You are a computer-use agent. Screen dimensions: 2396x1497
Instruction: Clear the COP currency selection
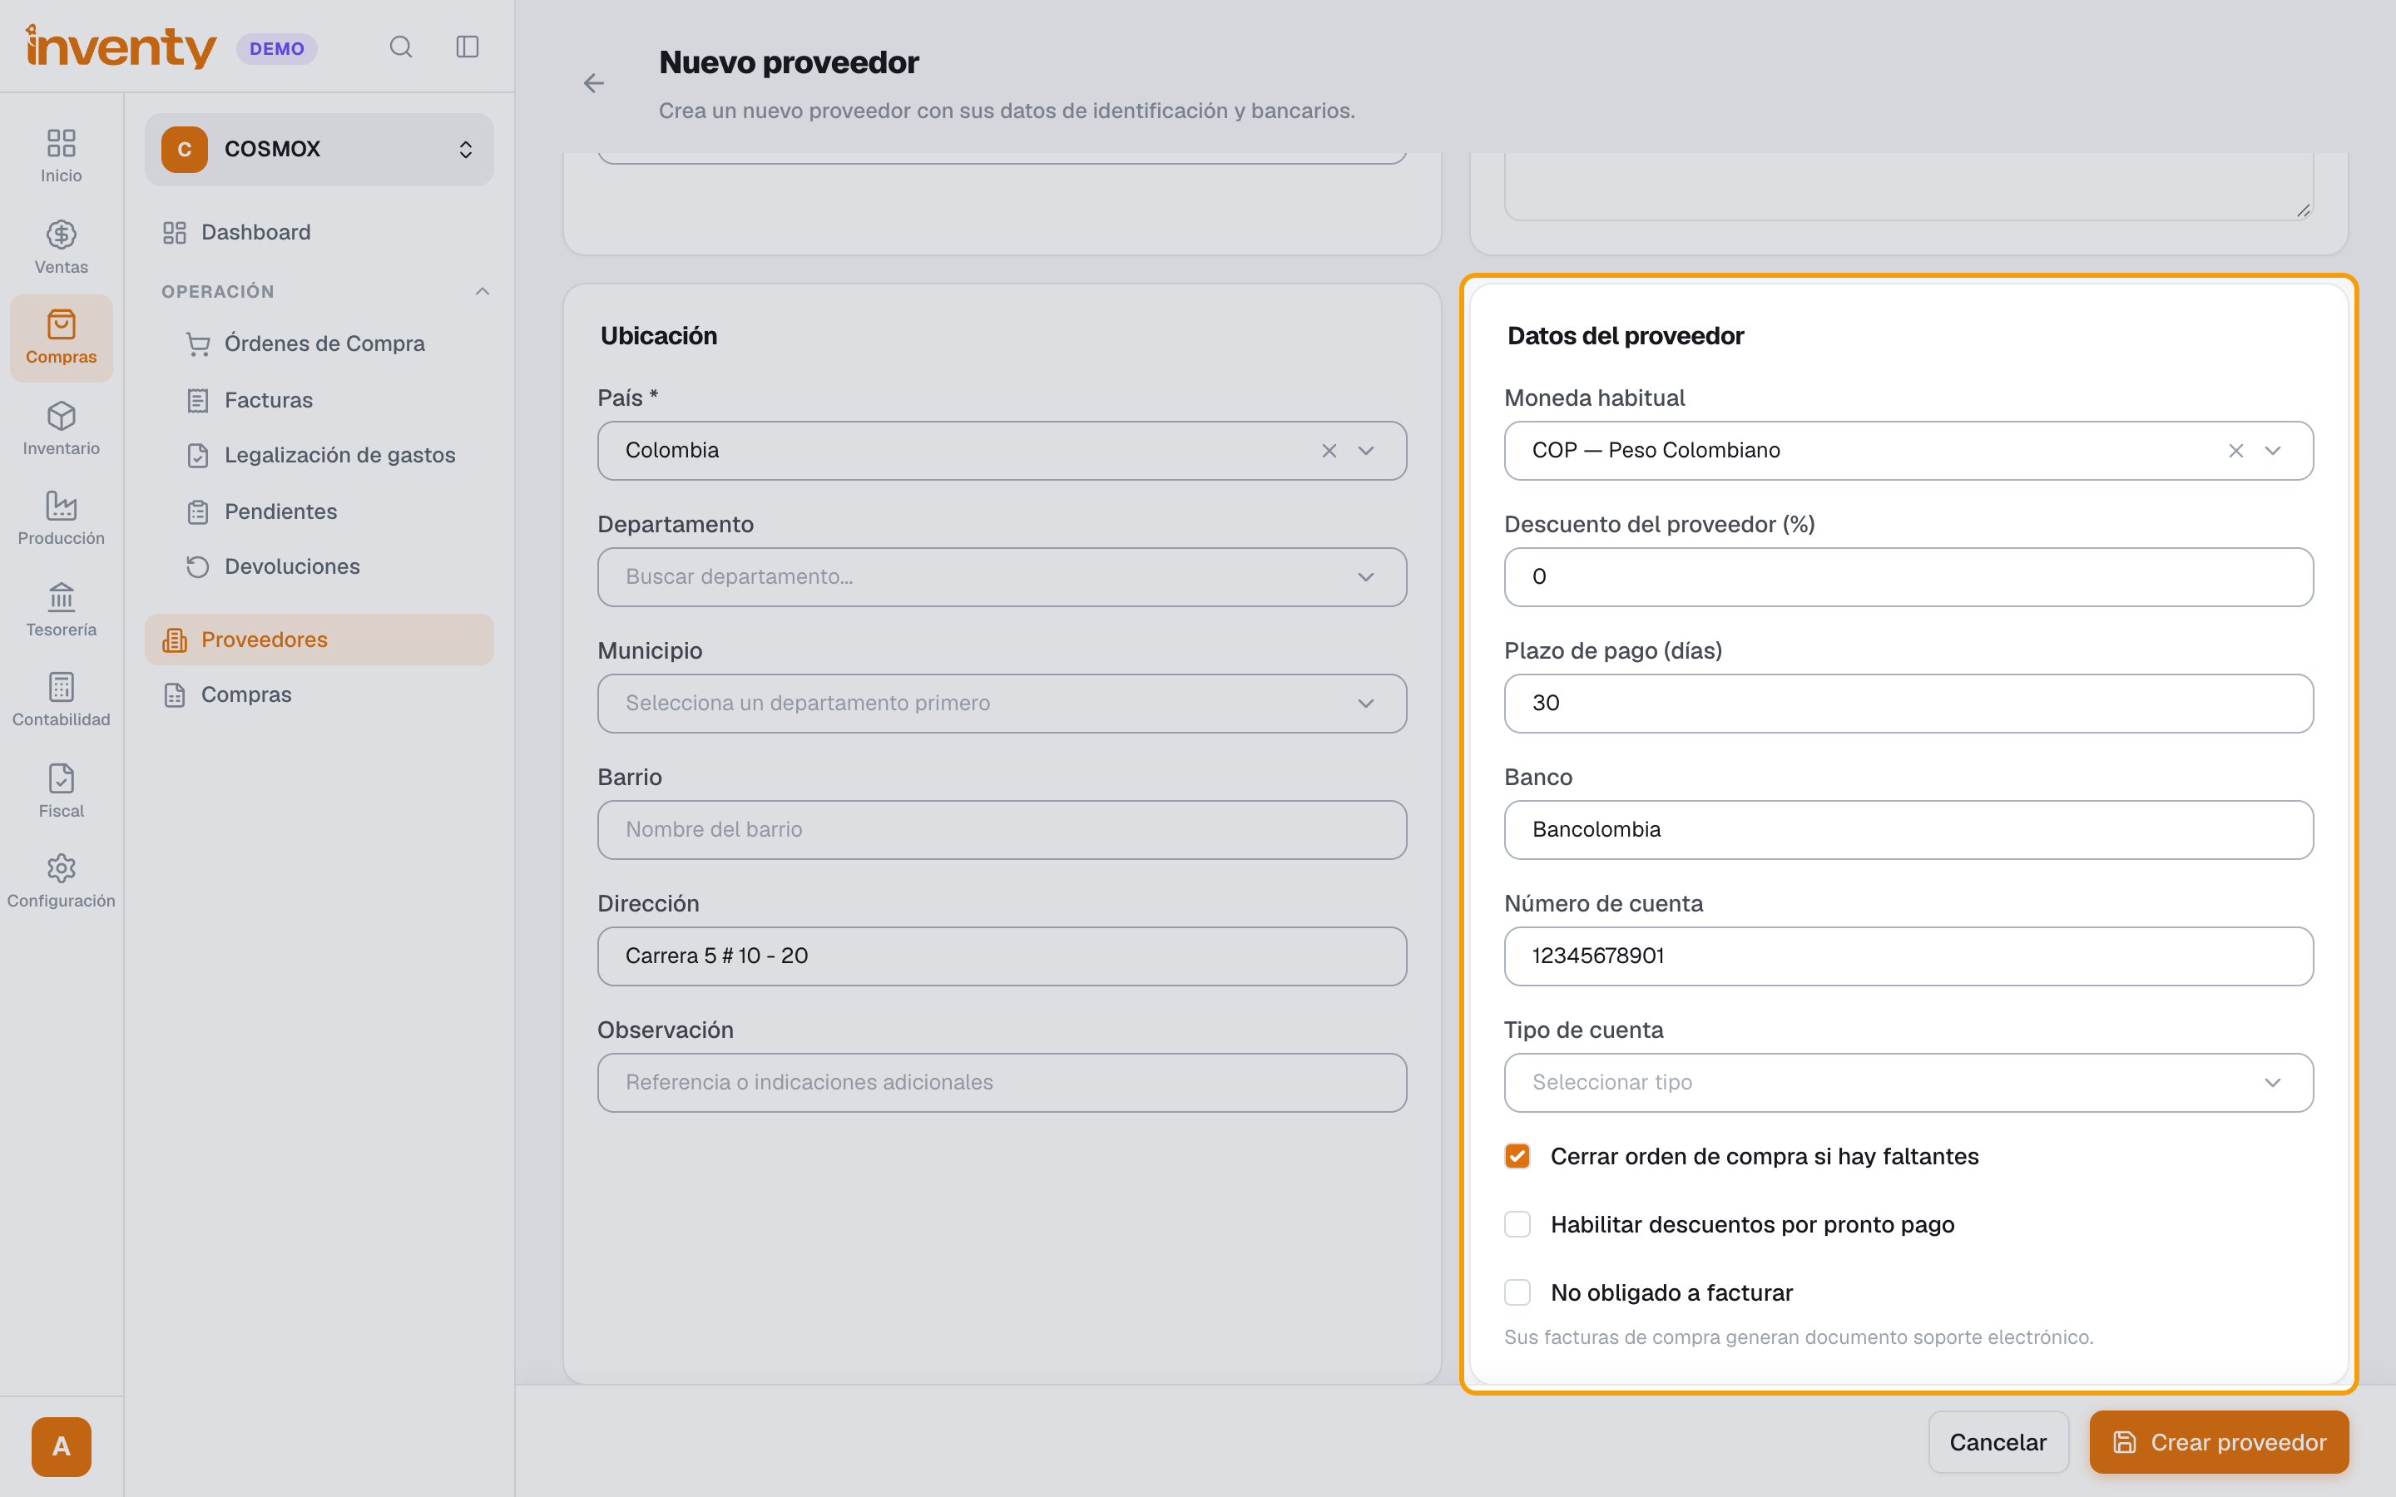point(2235,451)
